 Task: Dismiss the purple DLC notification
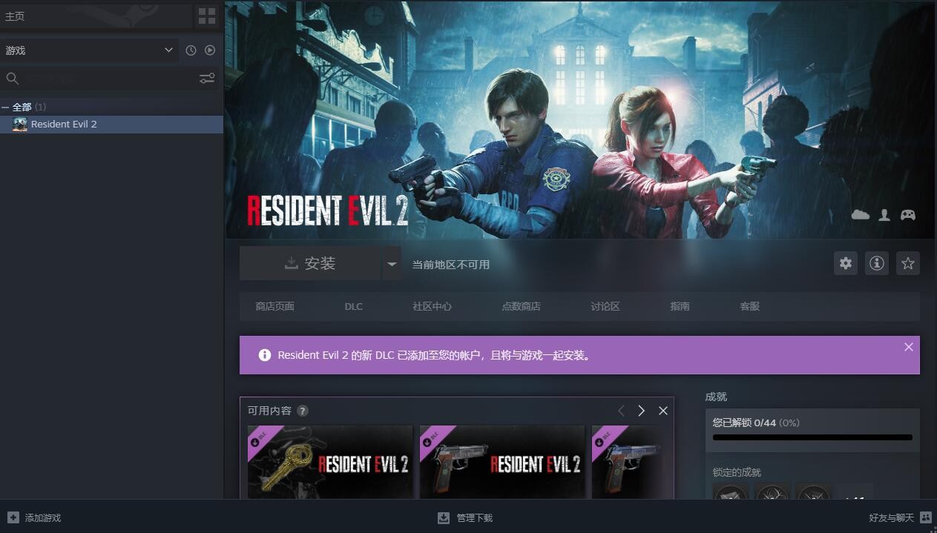909,347
